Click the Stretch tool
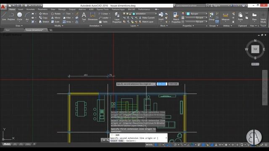The width and height of the screenshot is (269, 151). tap(44, 22)
